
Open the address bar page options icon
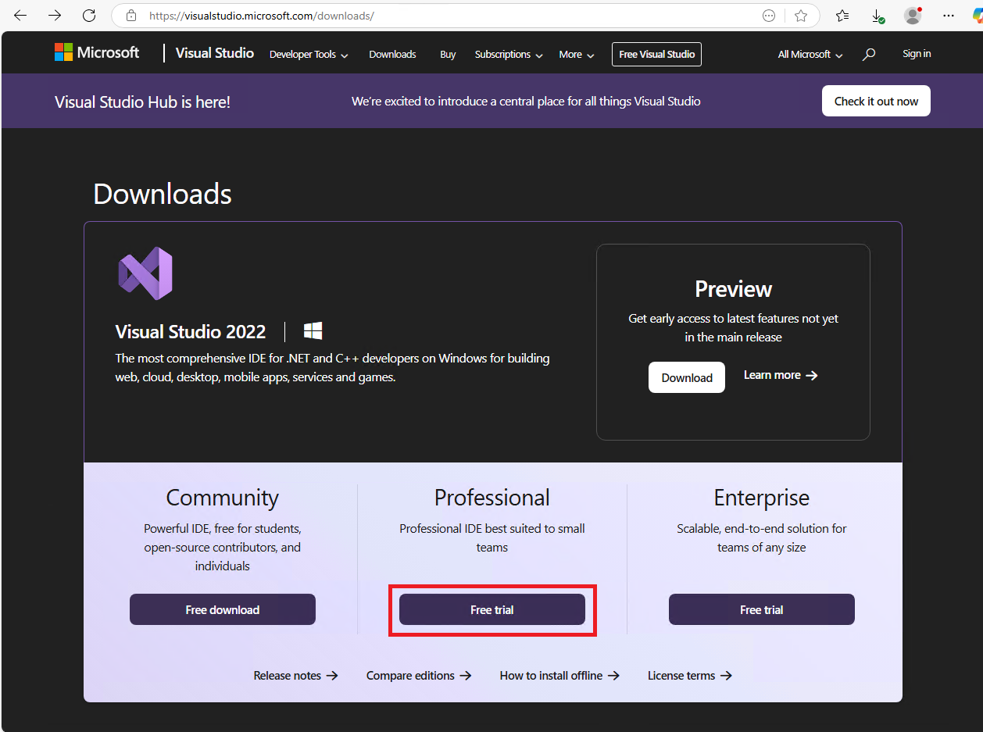tap(769, 16)
